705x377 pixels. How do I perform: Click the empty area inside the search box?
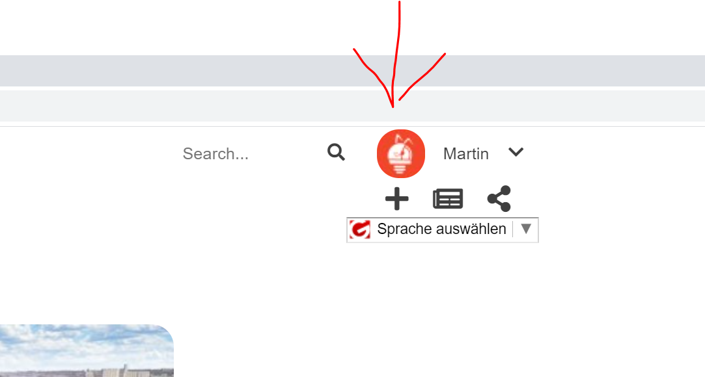(x=288, y=153)
